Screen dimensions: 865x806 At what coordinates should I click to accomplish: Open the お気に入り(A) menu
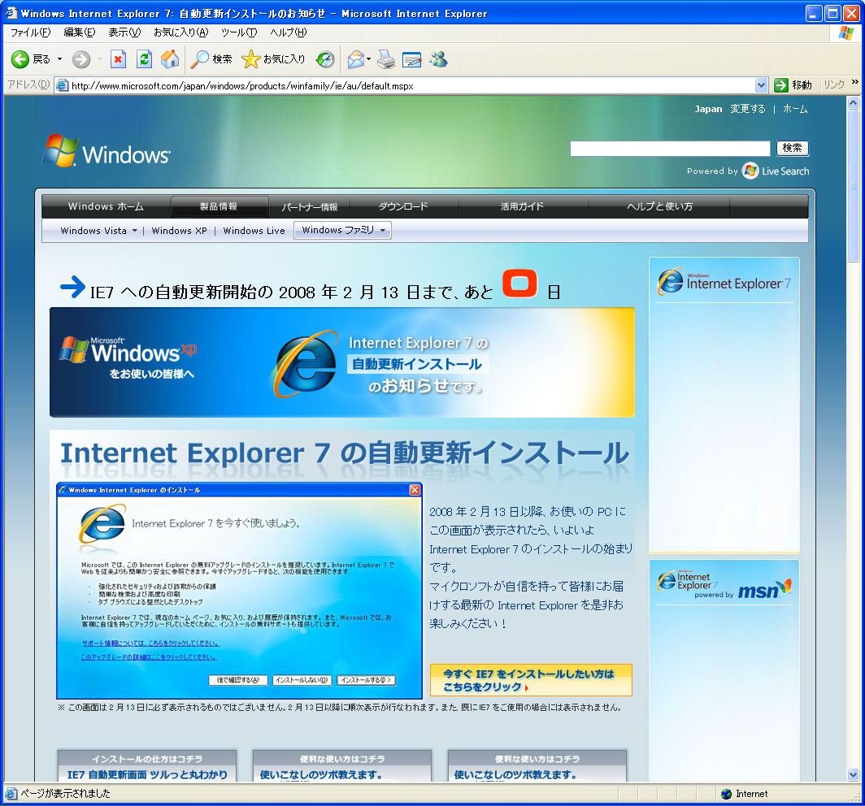click(181, 32)
